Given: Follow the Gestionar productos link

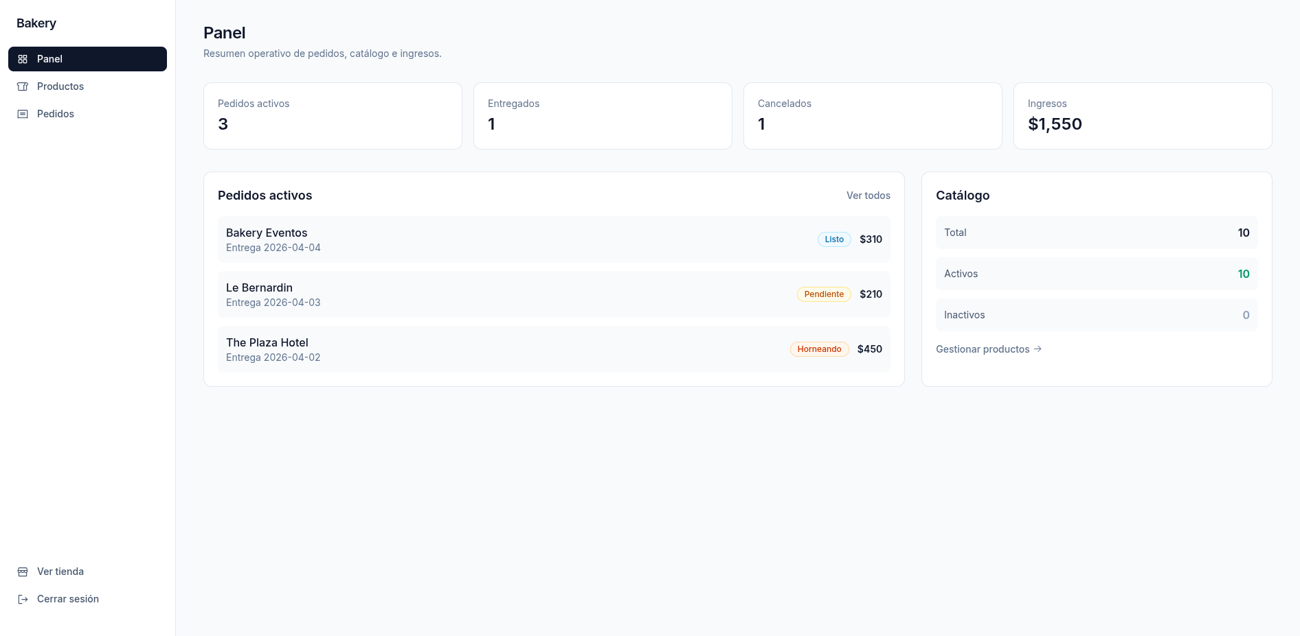Looking at the screenshot, I should click(989, 349).
